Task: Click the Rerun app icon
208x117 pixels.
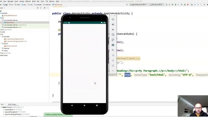Action: 166,5
